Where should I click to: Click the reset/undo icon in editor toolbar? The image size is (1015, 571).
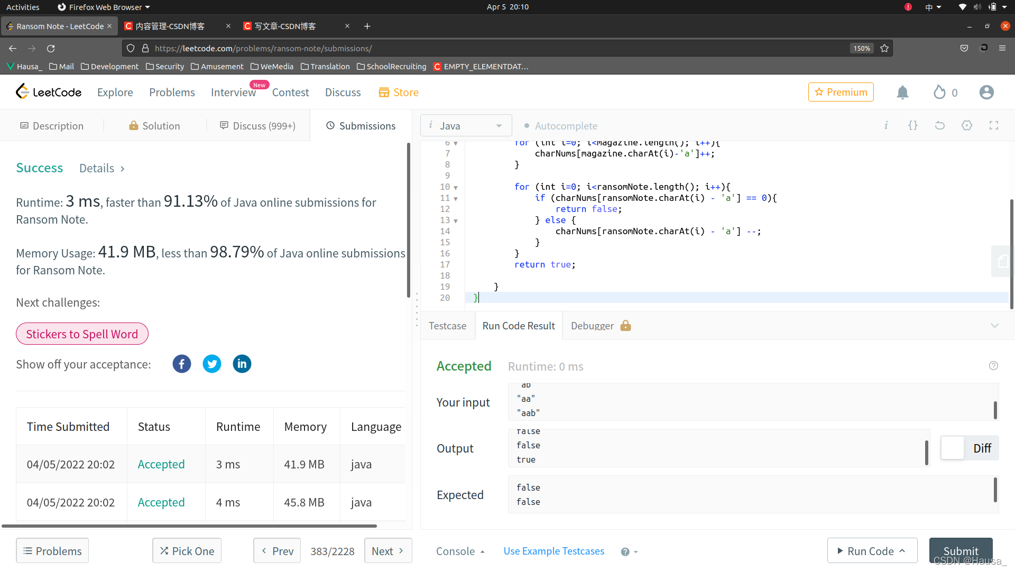click(940, 125)
